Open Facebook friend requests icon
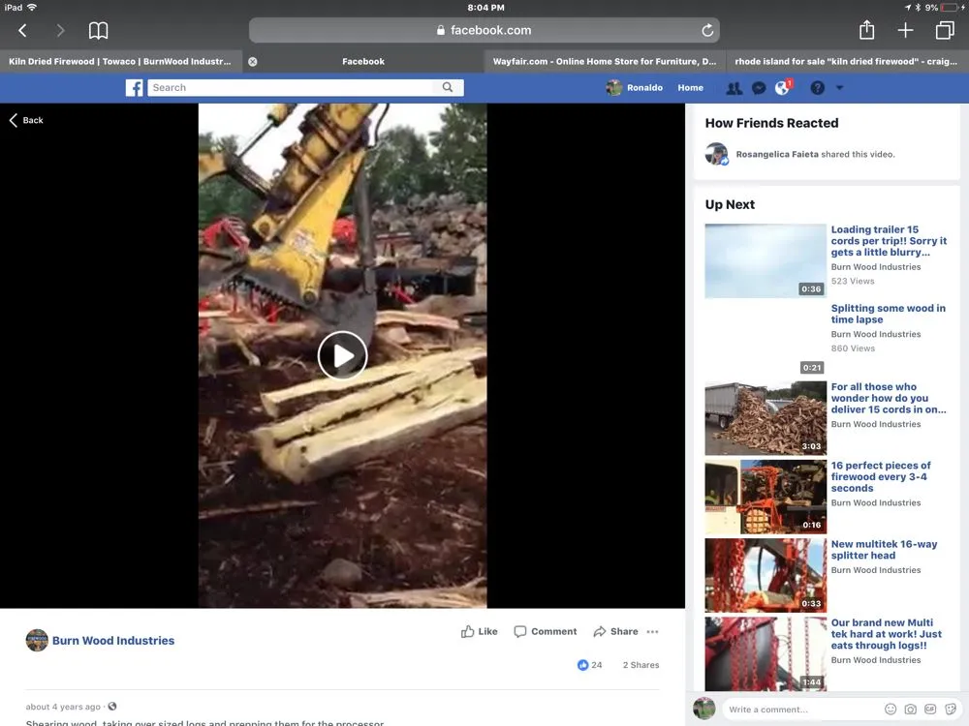969x726 pixels. [x=734, y=88]
